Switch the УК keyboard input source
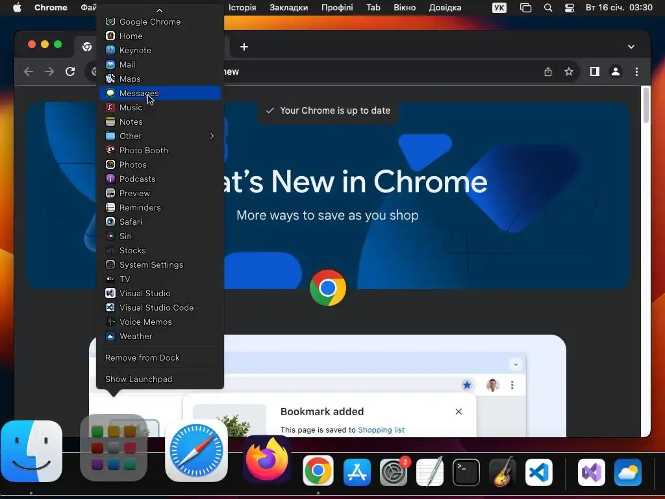Image resolution: width=665 pixels, height=499 pixels. 499,8
